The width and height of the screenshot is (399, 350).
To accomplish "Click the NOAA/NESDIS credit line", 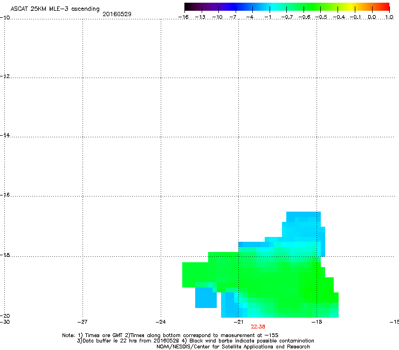I will 233,347.
